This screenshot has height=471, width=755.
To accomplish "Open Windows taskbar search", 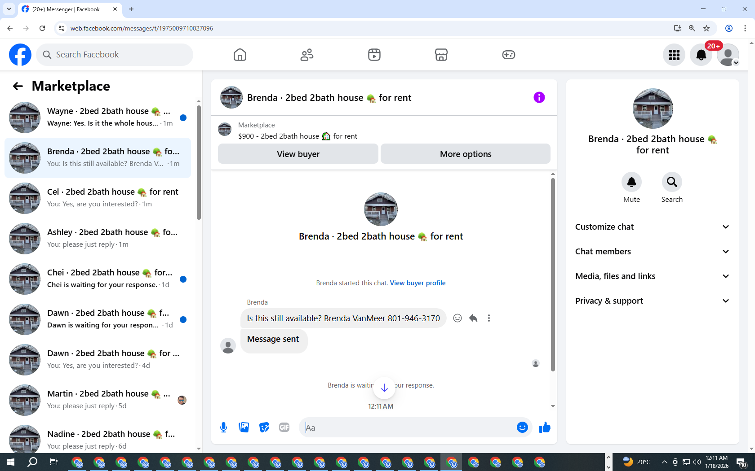I will point(32,462).
